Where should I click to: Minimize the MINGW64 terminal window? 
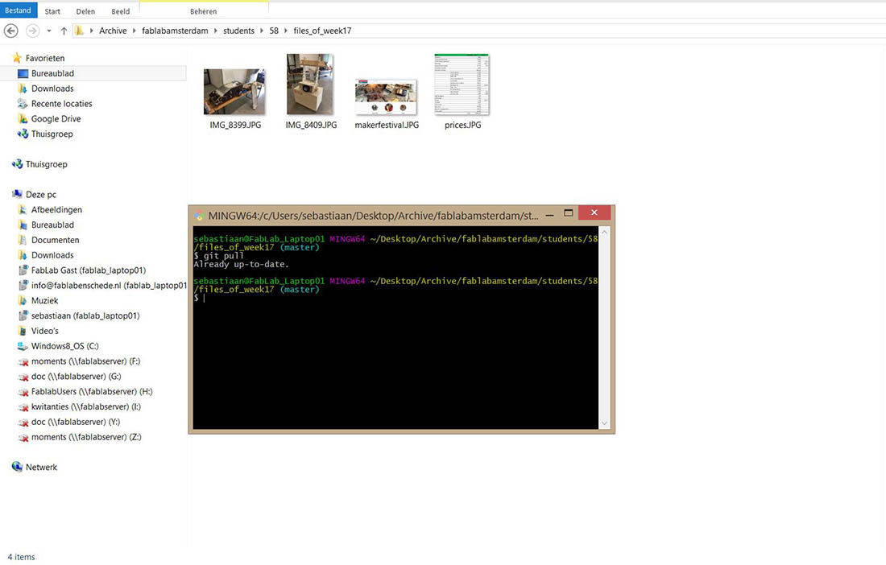[x=549, y=215]
